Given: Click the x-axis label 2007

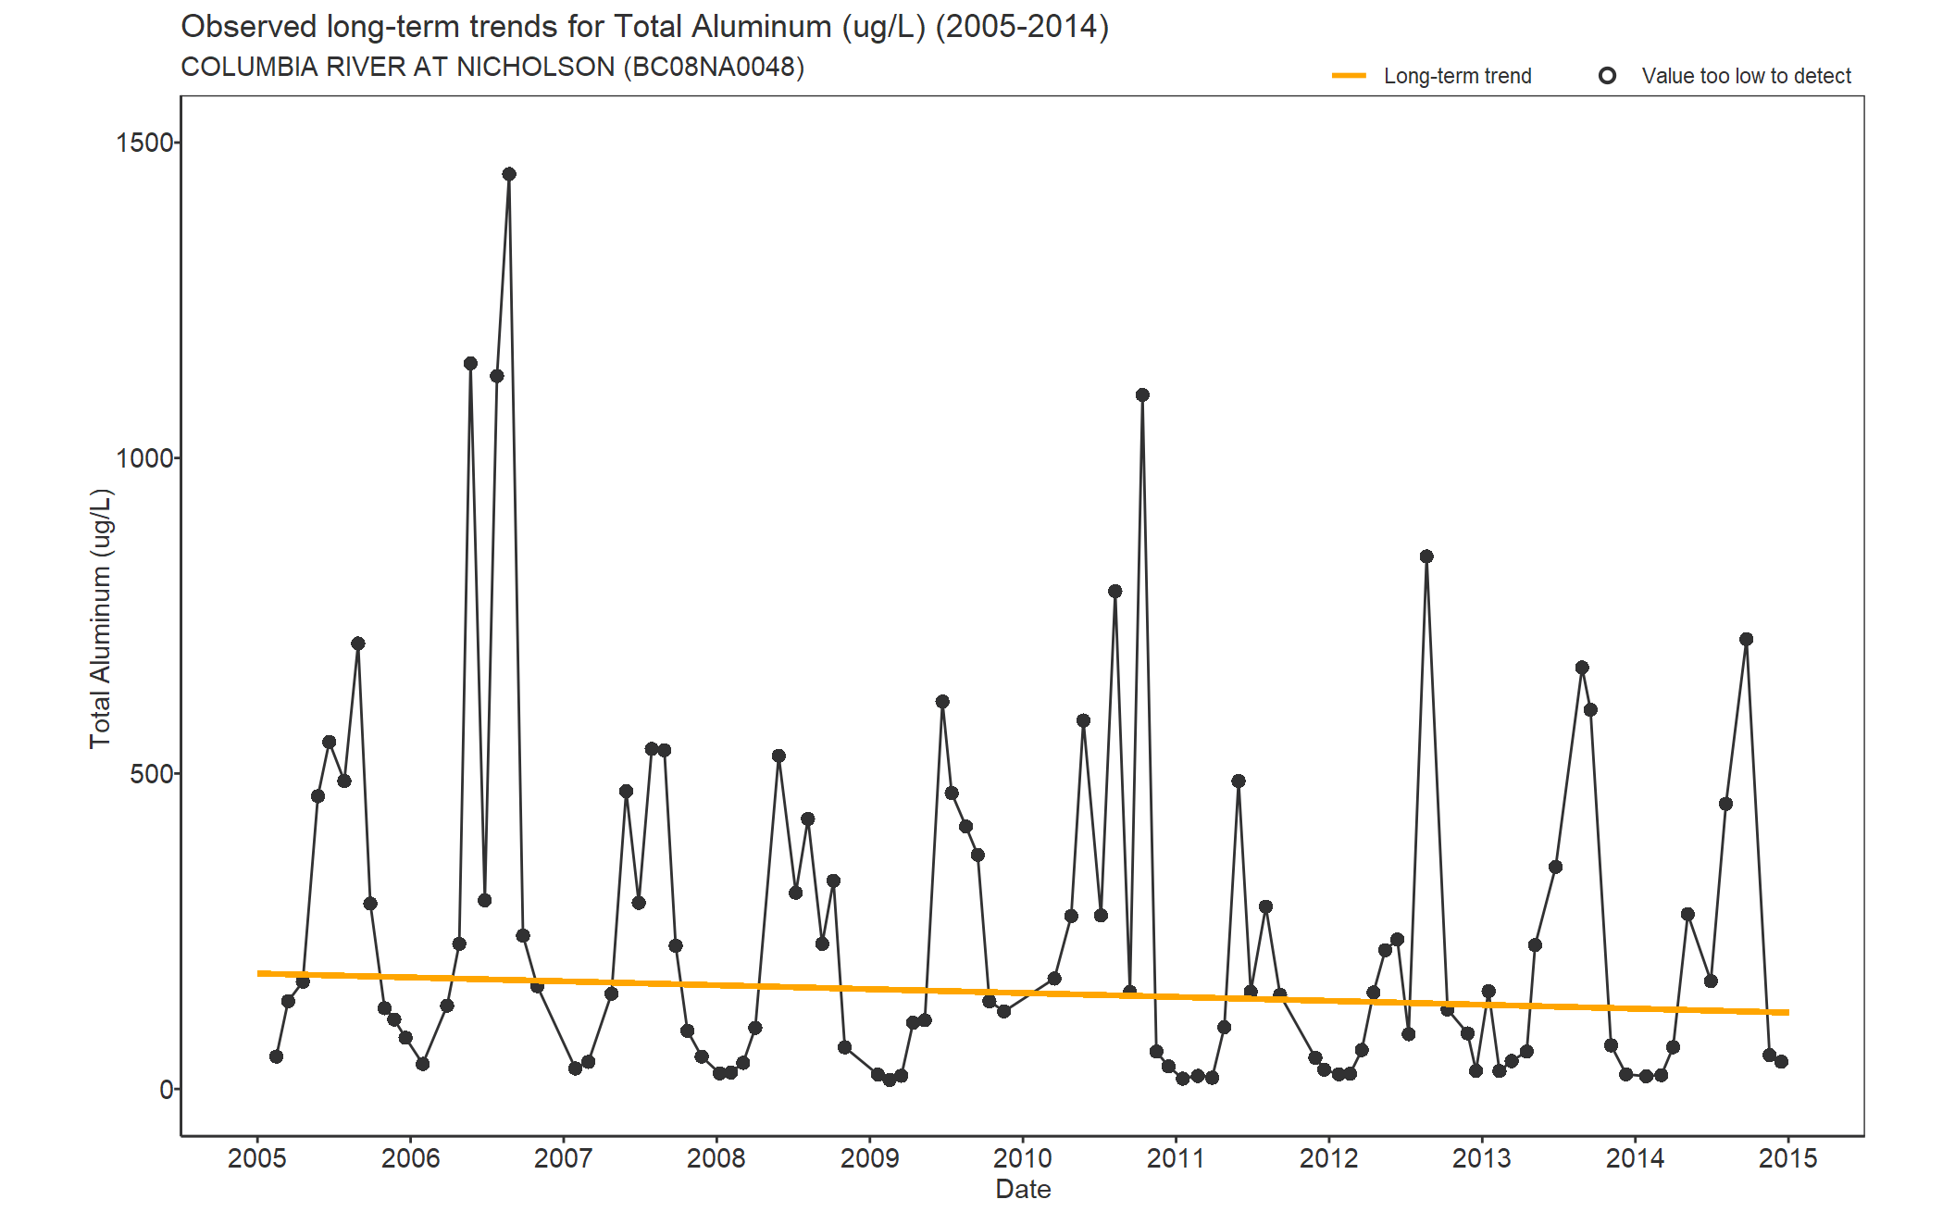Looking at the screenshot, I should point(563,1158).
